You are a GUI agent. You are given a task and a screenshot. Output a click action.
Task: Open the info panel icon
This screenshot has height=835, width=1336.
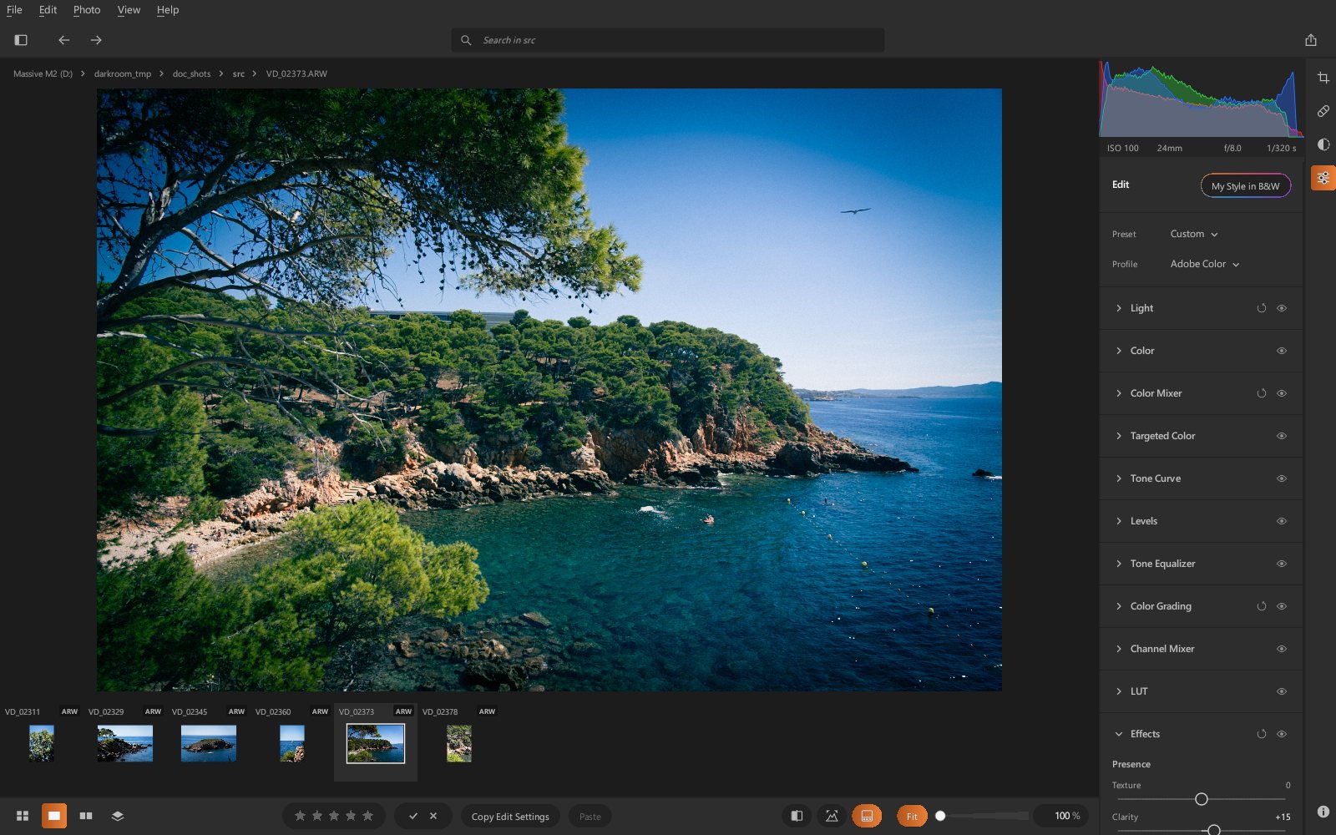click(1323, 812)
